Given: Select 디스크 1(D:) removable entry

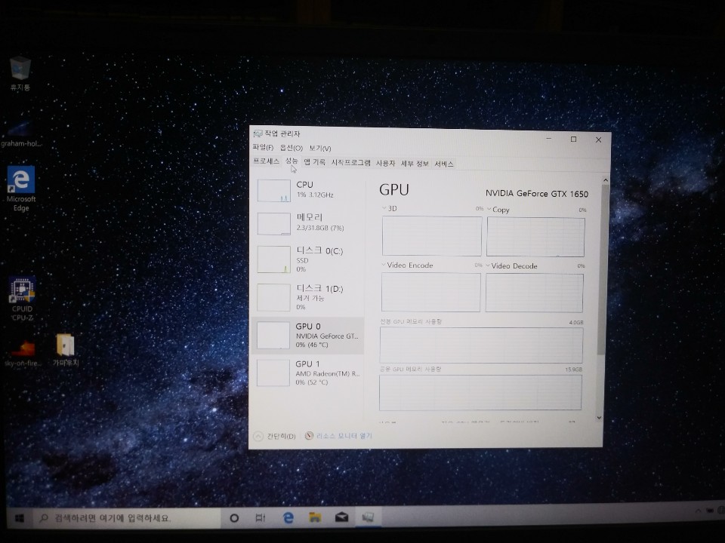Looking at the screenshot, I should click(309, 297).
